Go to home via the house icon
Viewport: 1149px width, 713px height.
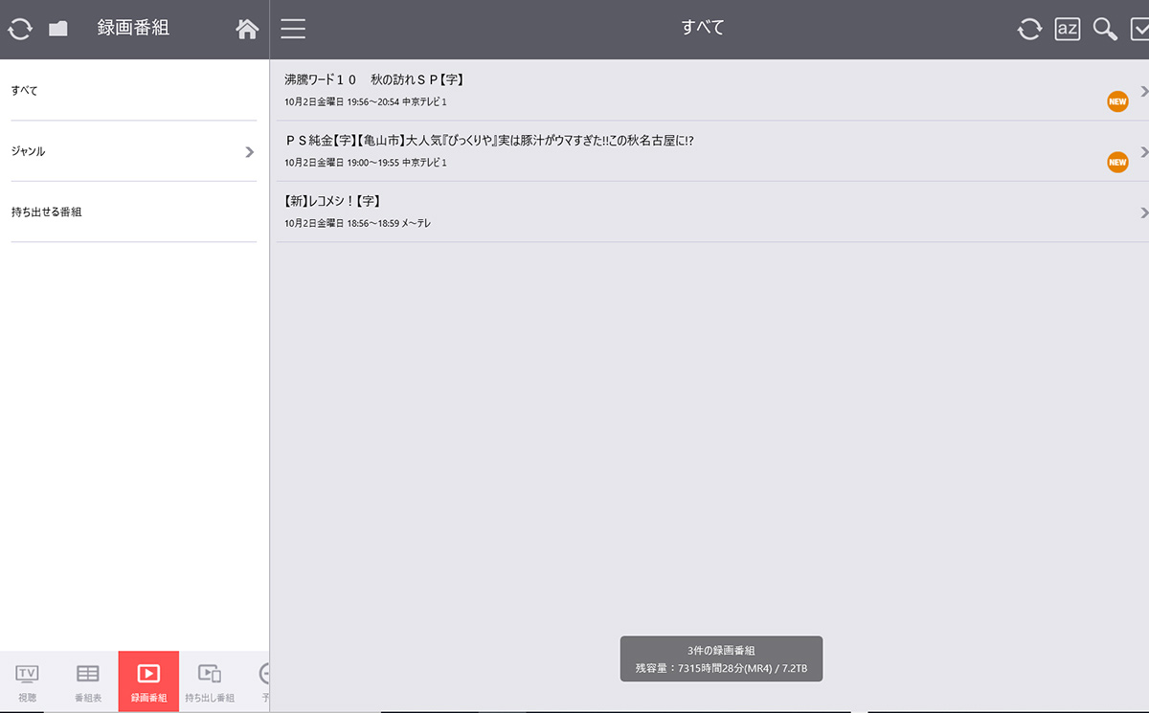pos(247,29)
